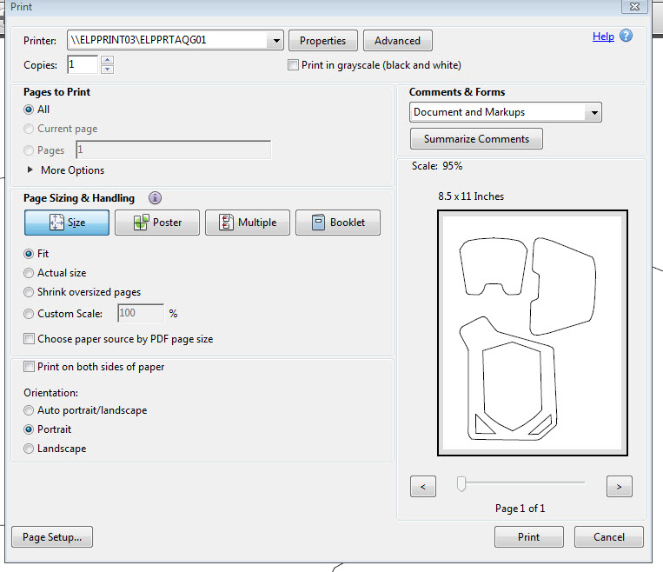Go to previous page preview arrow
The height and width of the screenshot is (572, 663).
[x=422, y=487]
